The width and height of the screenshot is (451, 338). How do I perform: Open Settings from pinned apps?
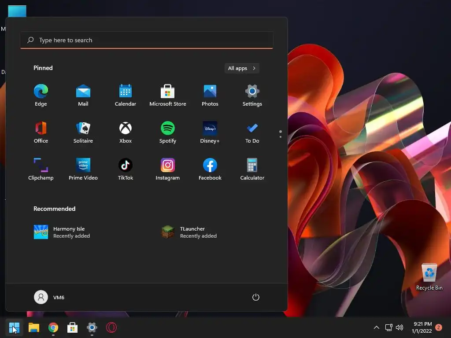point(252,96)
